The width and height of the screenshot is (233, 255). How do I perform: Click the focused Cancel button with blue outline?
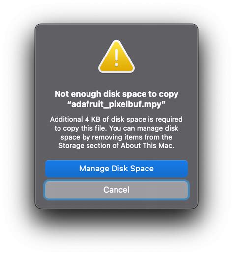[116, 190]
